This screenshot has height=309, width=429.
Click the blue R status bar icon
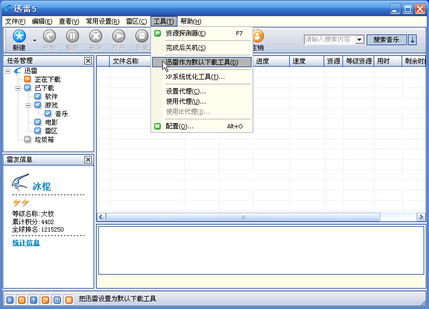(x=10, y=300)
